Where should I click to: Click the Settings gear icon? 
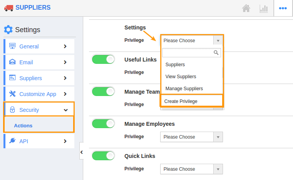click(x=8, y=29)
